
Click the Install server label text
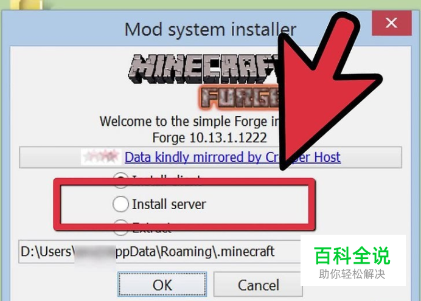(169, 204)
